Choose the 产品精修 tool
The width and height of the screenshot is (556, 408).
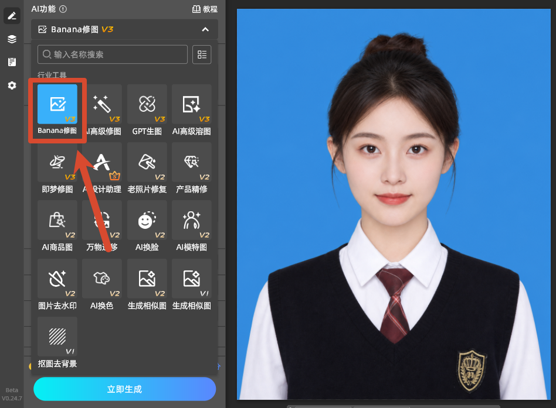191,168
